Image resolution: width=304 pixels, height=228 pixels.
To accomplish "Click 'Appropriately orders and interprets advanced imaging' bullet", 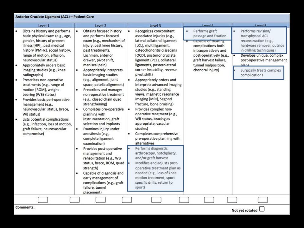I will coord(158,92).
